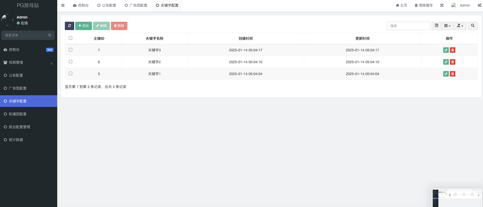
Task: Click the green edit icon for 关键字3
Action: 446,50
